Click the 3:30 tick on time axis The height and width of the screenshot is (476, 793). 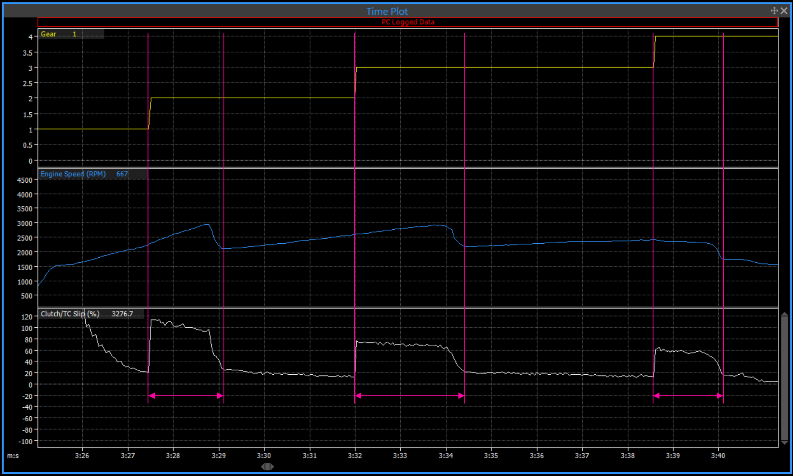pos(264,456)
